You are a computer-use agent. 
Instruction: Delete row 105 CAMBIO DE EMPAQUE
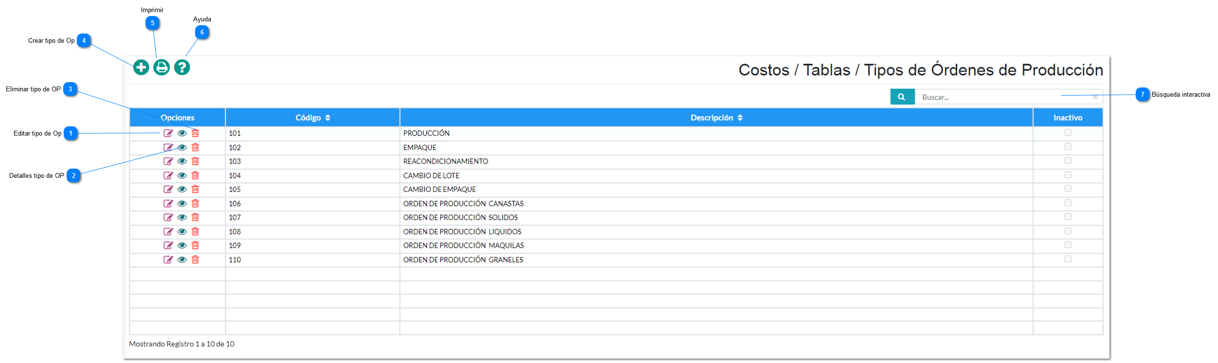point(195,190)
